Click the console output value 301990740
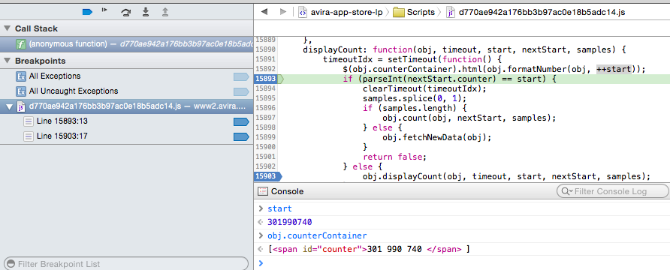The height and width of the screenshot is (270, 670). coord(290,222)
